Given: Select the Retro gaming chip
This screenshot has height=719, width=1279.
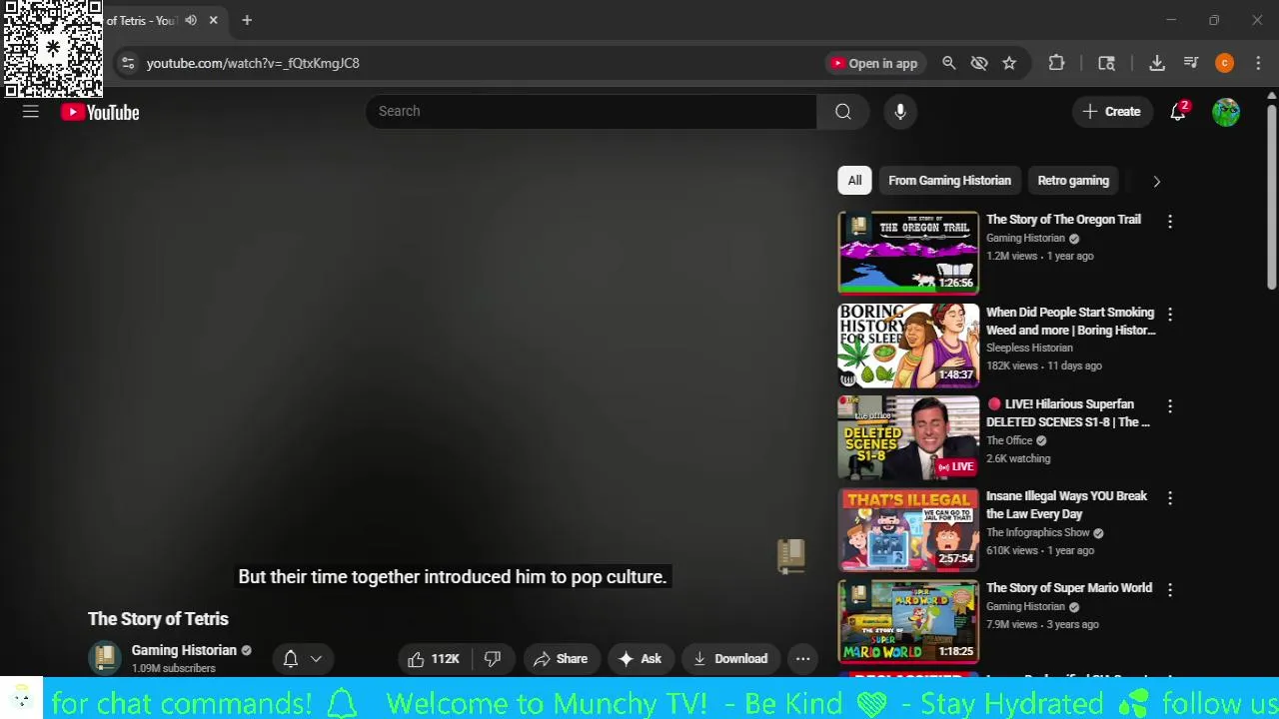Looking at the screenshot, I should [x=1073, y=181].
